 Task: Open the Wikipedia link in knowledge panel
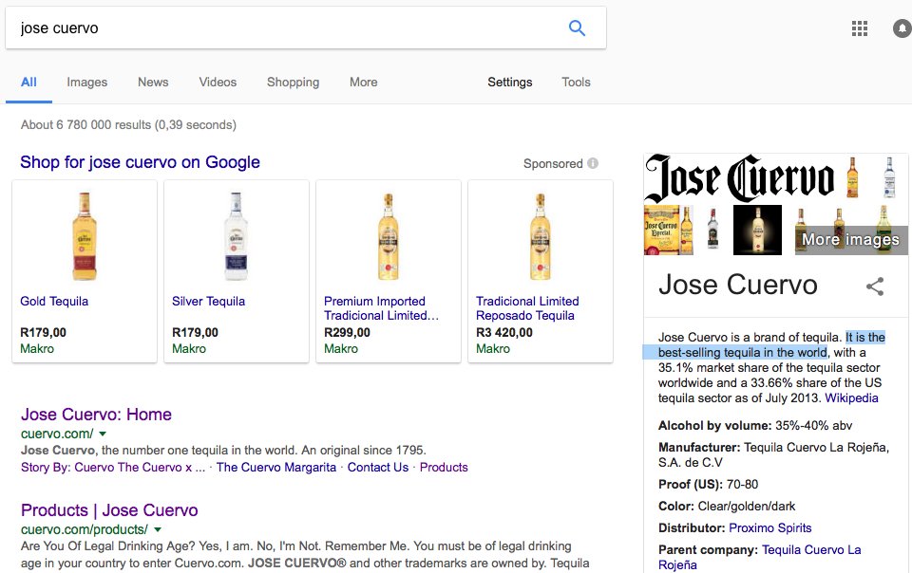[851, 398]
